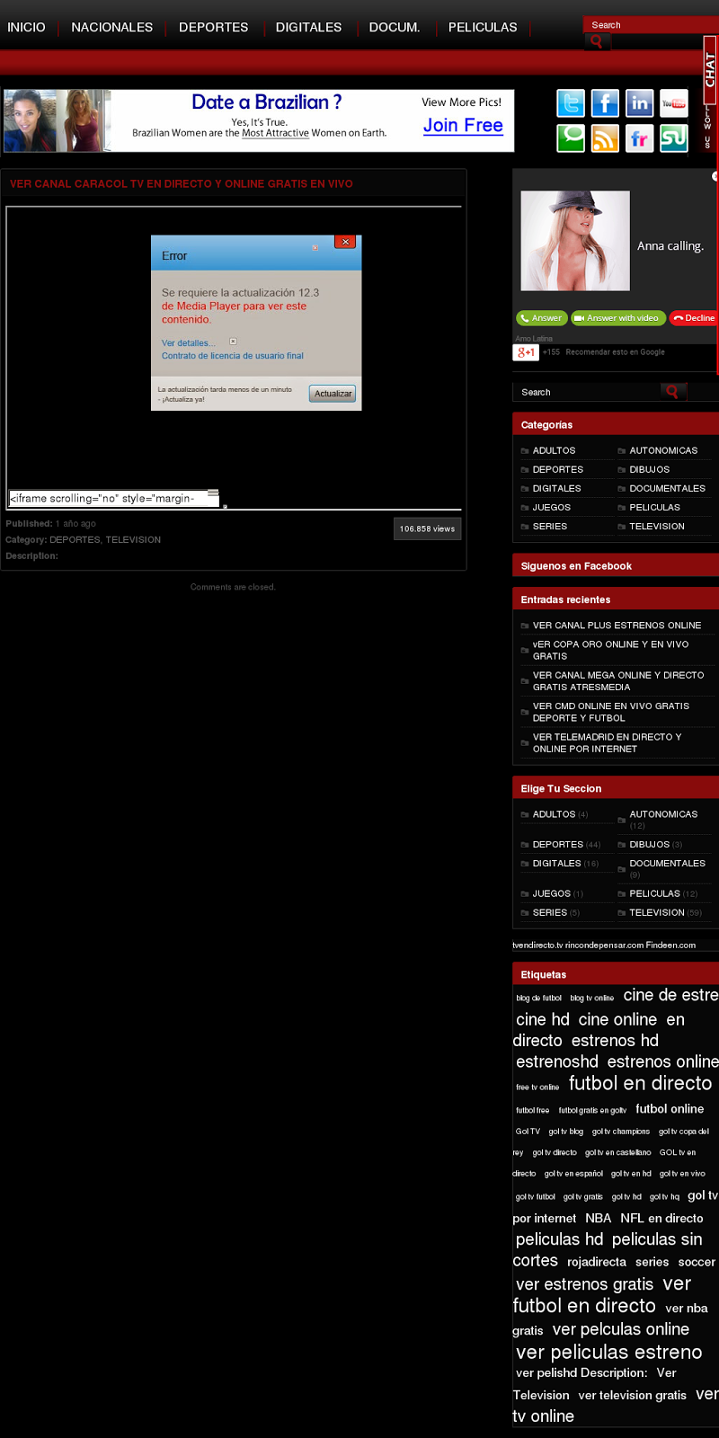
Task: Open DIBUJOS in Categorías
Action: (x=649, y=469)
